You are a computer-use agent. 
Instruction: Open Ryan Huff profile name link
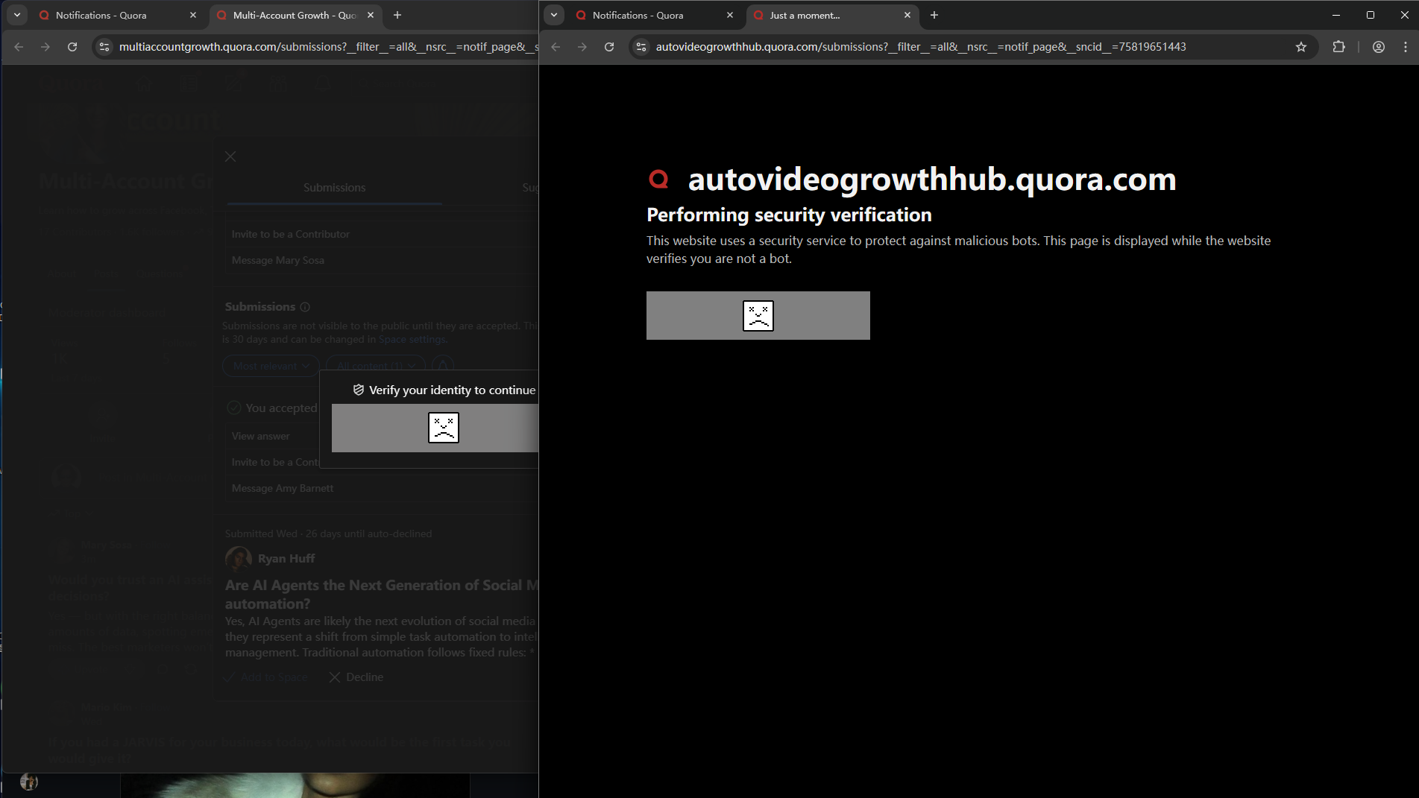[x=286, y=559]
